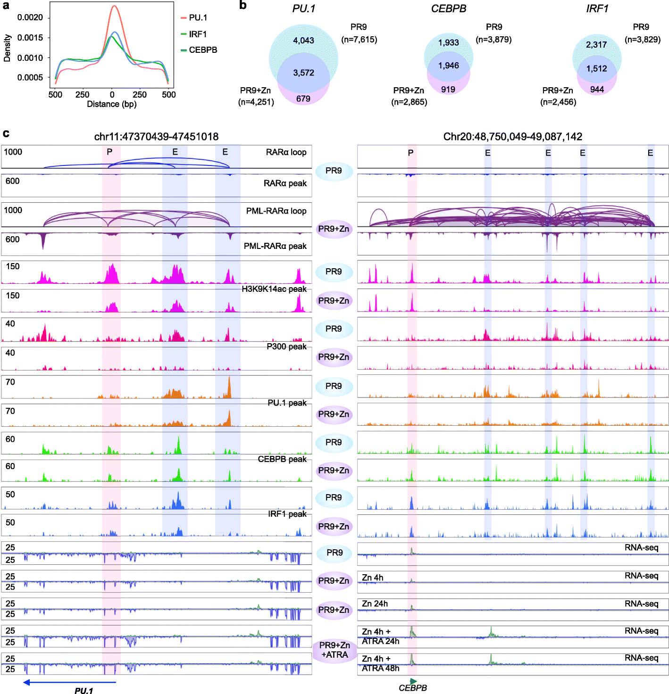Click the PU.1 Venn diagram title

coord(303,8)
